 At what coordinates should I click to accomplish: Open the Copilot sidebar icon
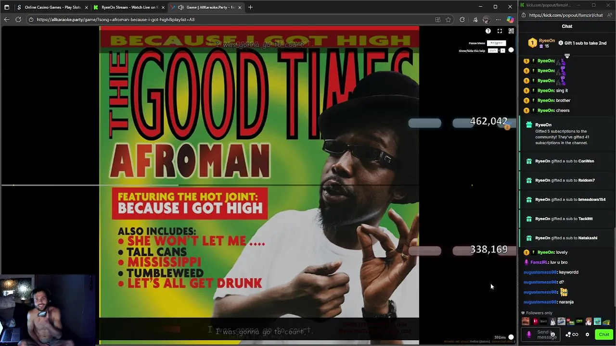[510, 20]
